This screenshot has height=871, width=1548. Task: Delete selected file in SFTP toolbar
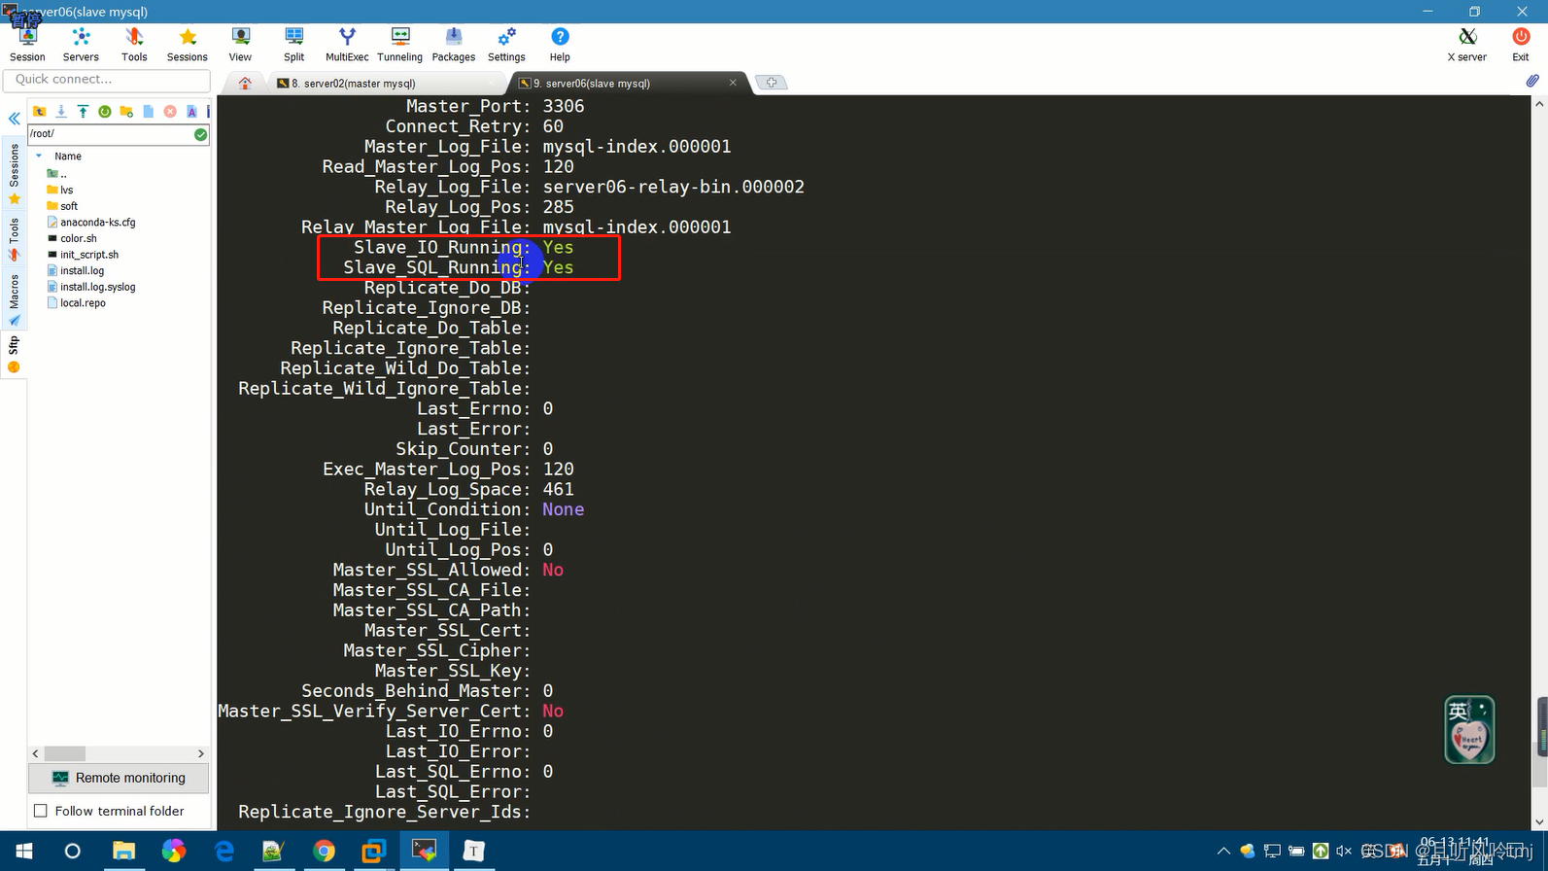coord(170,112)
